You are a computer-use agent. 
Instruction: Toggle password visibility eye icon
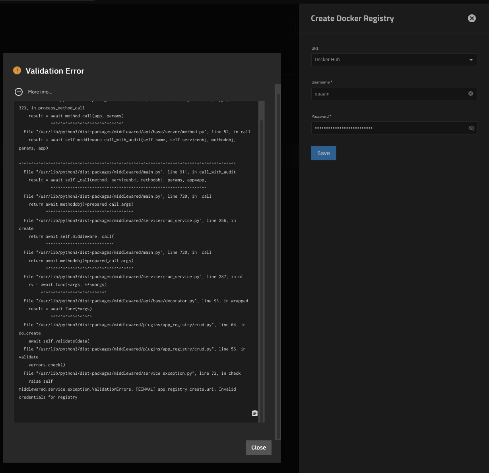[x=471, y=128]
